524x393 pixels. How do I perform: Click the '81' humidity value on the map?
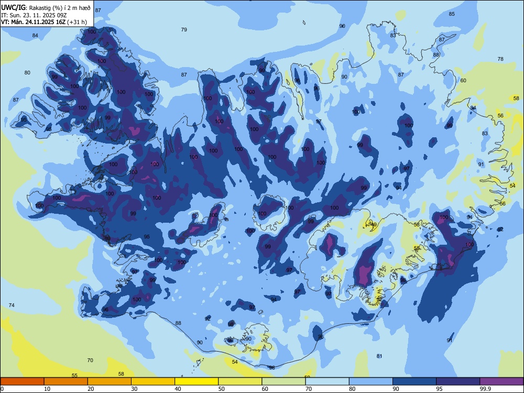pos(379,356)
